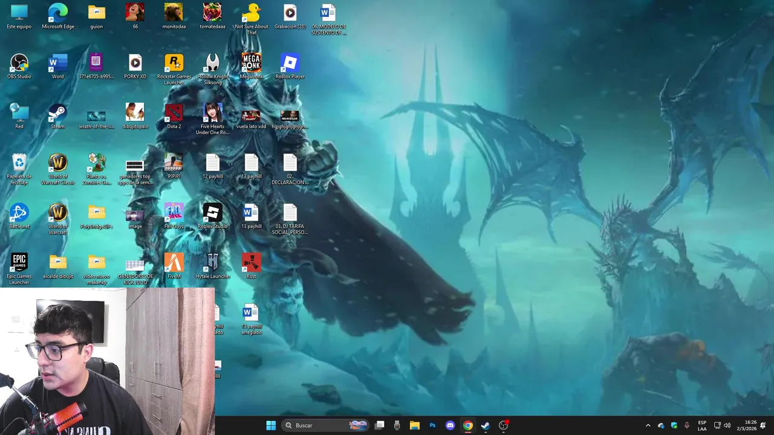Open the Windows Start menu
This screenshot has height=435, width=774.
point(271,425)
